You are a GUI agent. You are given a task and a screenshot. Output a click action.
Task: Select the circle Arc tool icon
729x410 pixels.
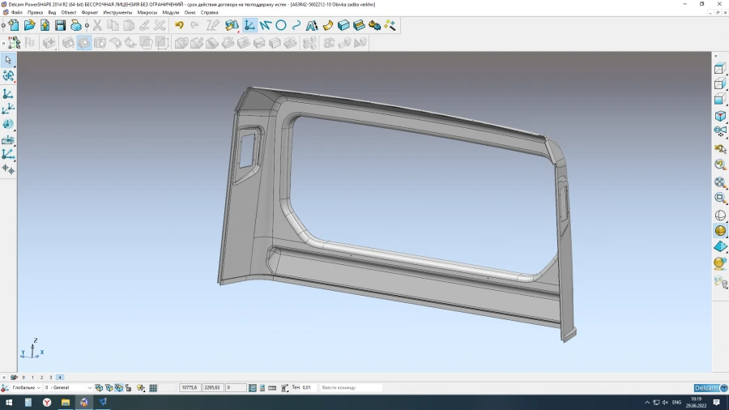281,26
